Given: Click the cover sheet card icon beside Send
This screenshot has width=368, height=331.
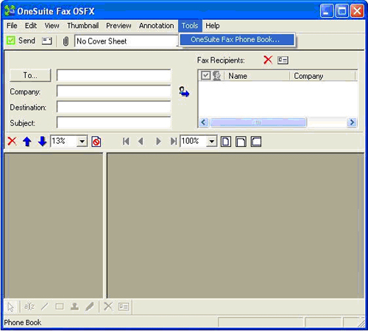Looking at the screenshot, I should (x=46, y=41).
